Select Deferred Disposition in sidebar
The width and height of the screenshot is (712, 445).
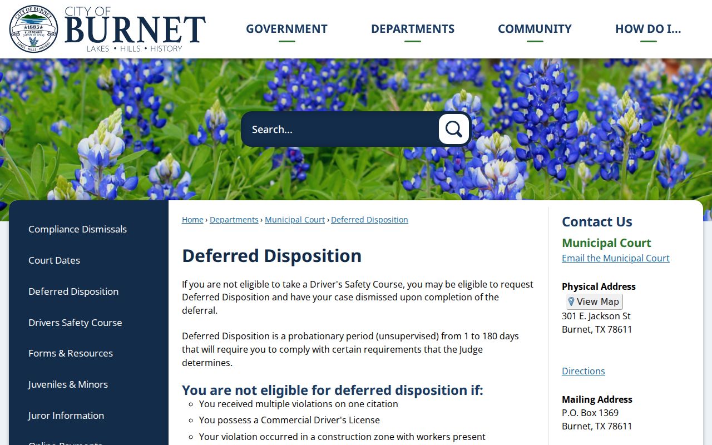coord(73,291)
